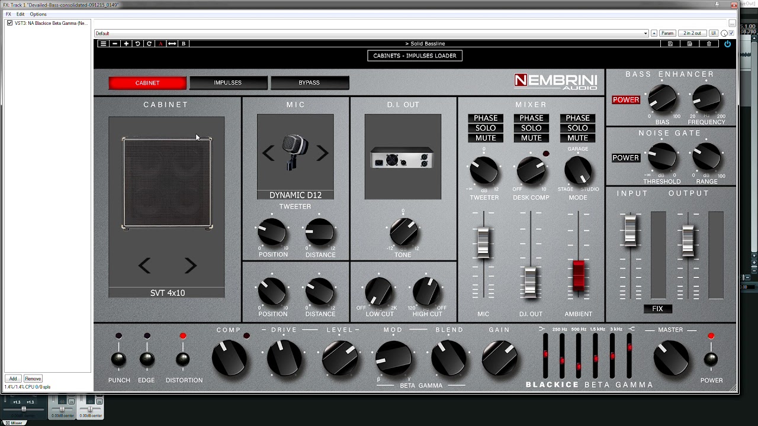
Task: Open the plugin hamburger menu icon
Action: [x=103, y=44]
